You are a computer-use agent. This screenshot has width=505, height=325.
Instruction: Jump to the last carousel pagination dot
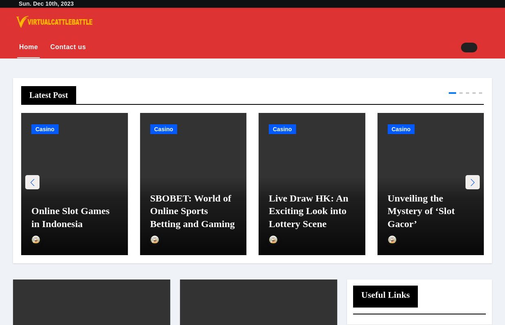point(481,93)
